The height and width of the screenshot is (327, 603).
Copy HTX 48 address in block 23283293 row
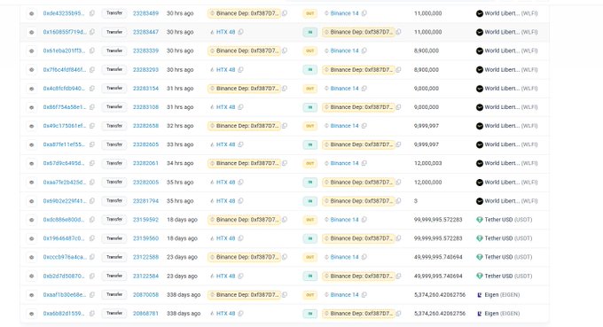click(240, 70)
